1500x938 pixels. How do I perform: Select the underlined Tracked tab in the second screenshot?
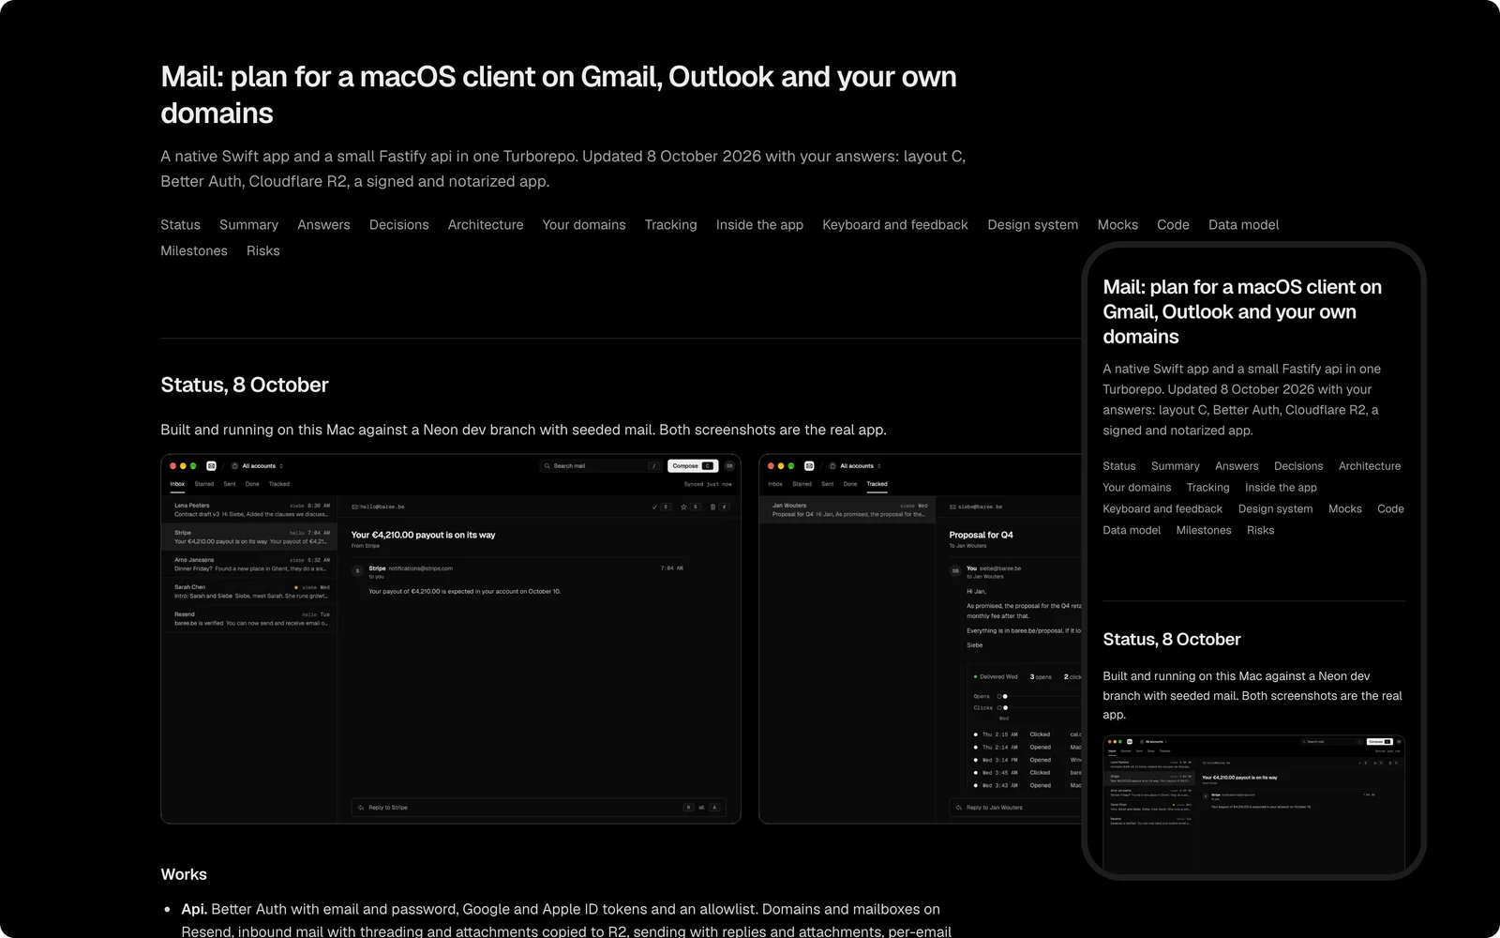[x=877, y=484]
